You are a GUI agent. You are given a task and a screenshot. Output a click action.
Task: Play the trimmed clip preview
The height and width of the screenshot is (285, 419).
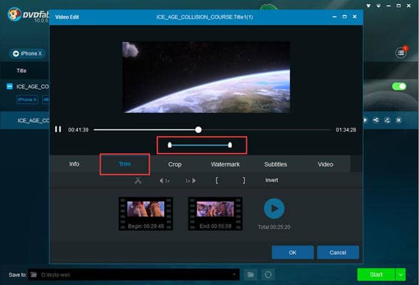pyautogui.click(x=274, y=208)
